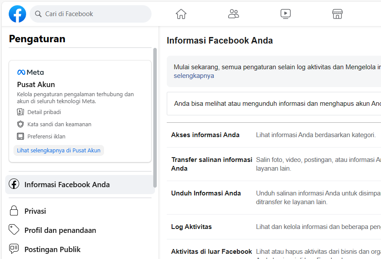Viewport: 381px width, 259px height.
Task: Open Unduh Informasi Anda row
Action: point(274,198)
